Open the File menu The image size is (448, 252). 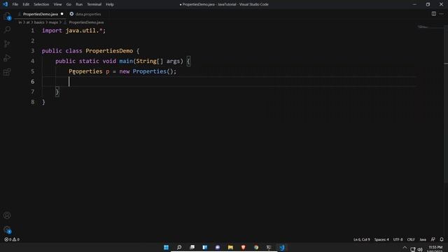coord(15,4)
